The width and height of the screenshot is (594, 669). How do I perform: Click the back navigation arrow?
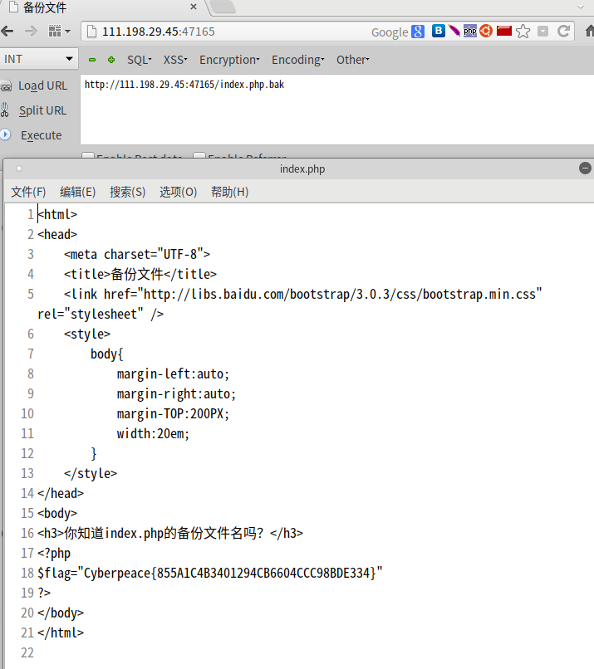[x=7, y=32]
